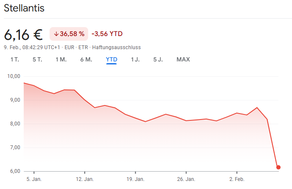Click the 36,58 % change badge

tap(69, 34)
